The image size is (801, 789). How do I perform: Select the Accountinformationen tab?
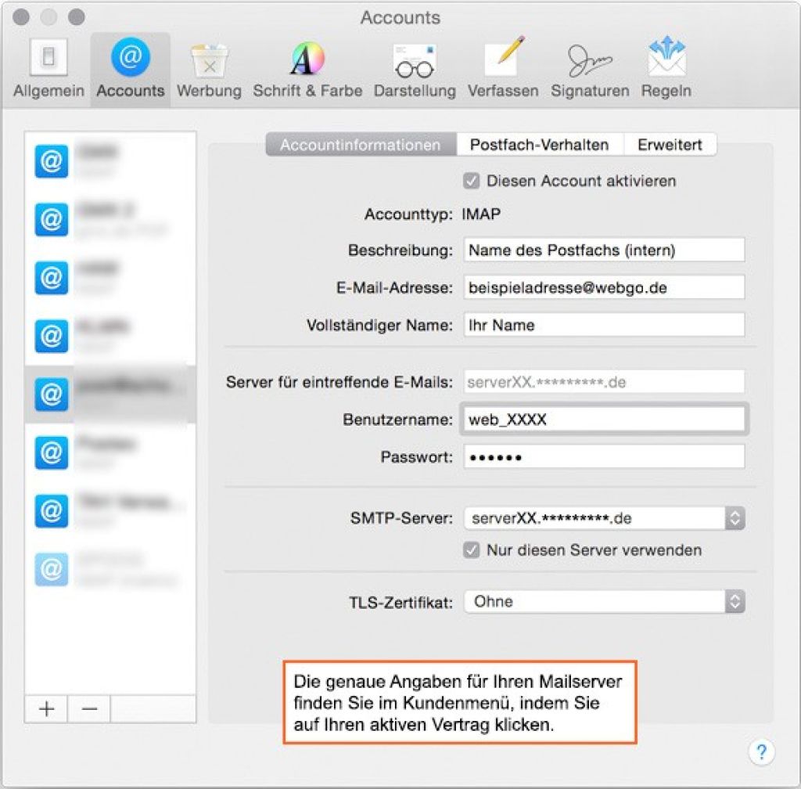pos(360,145)
